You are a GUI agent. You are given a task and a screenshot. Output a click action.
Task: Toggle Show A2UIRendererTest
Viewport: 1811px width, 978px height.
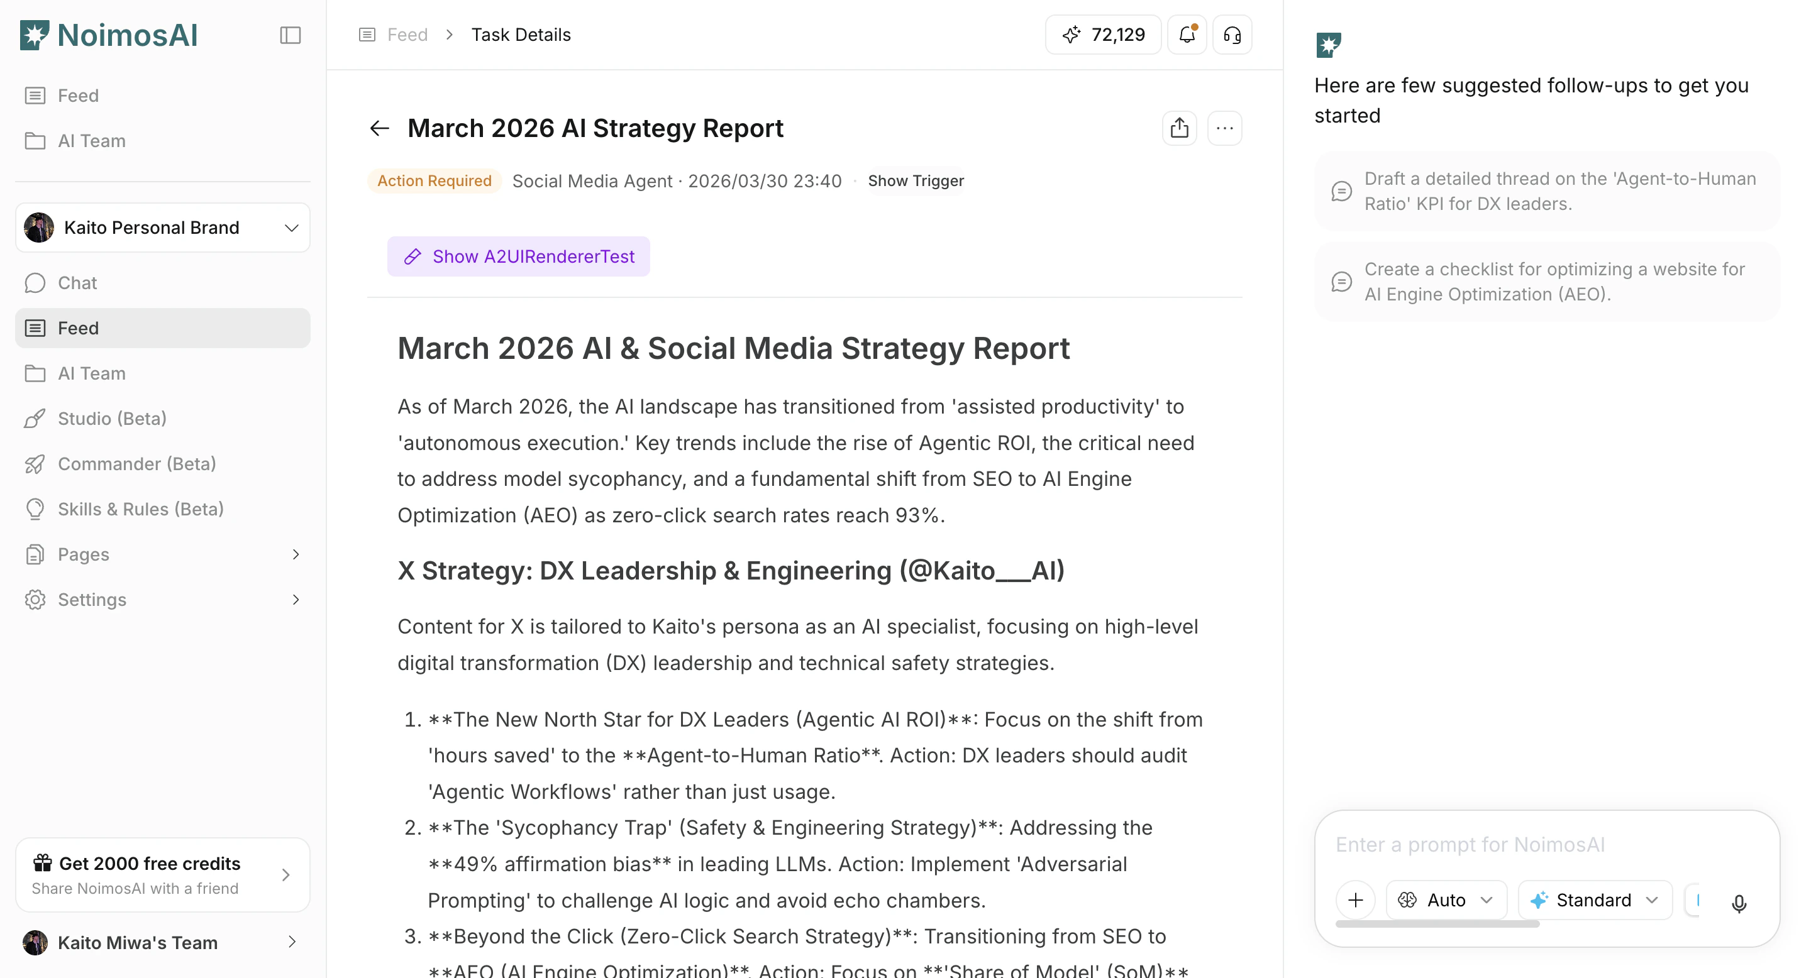coord(519,256)
